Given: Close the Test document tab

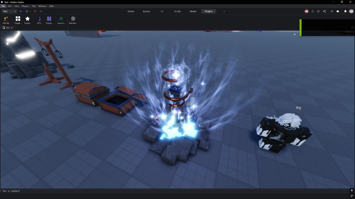Looking at the screenshot, I should click(12, 28).
